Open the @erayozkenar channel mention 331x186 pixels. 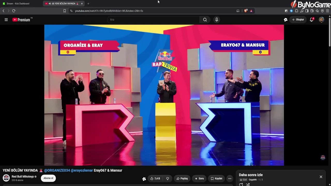pyautogui.click(x=82, y=171)
